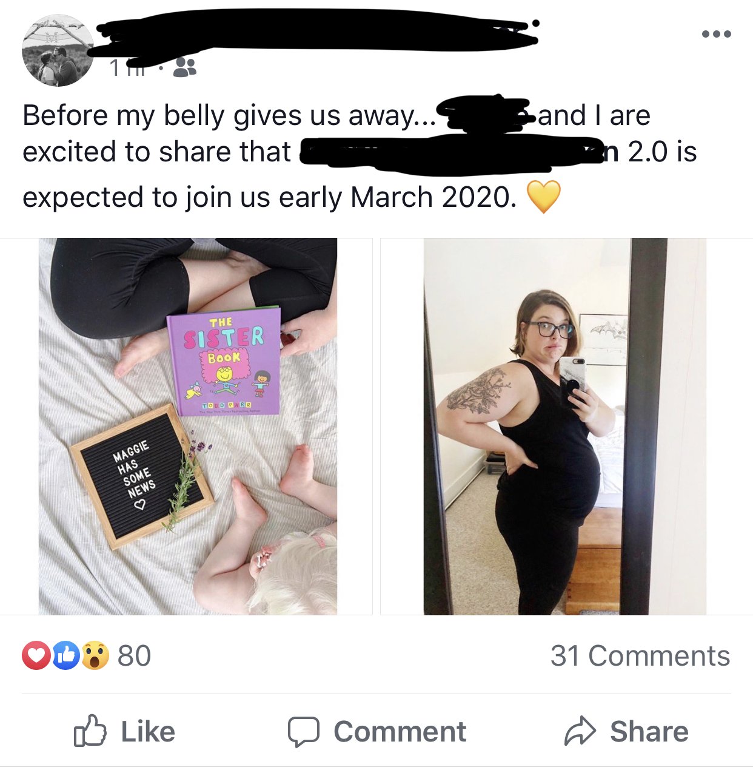Tap the poster's profile picture

(x=58, y=51)
